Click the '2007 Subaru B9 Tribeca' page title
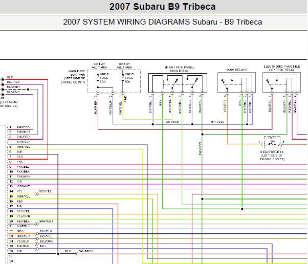This screenshot has height=264, width=308. tap(163, 7)
